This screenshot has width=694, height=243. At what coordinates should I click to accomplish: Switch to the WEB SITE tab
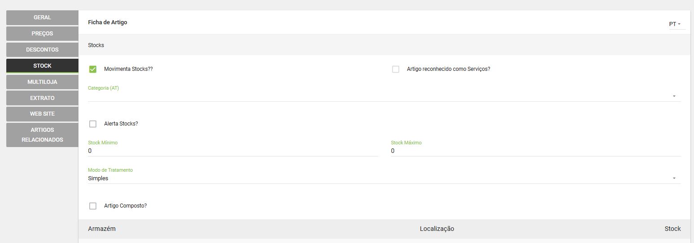pyautogui.click(x=42, y=114)
